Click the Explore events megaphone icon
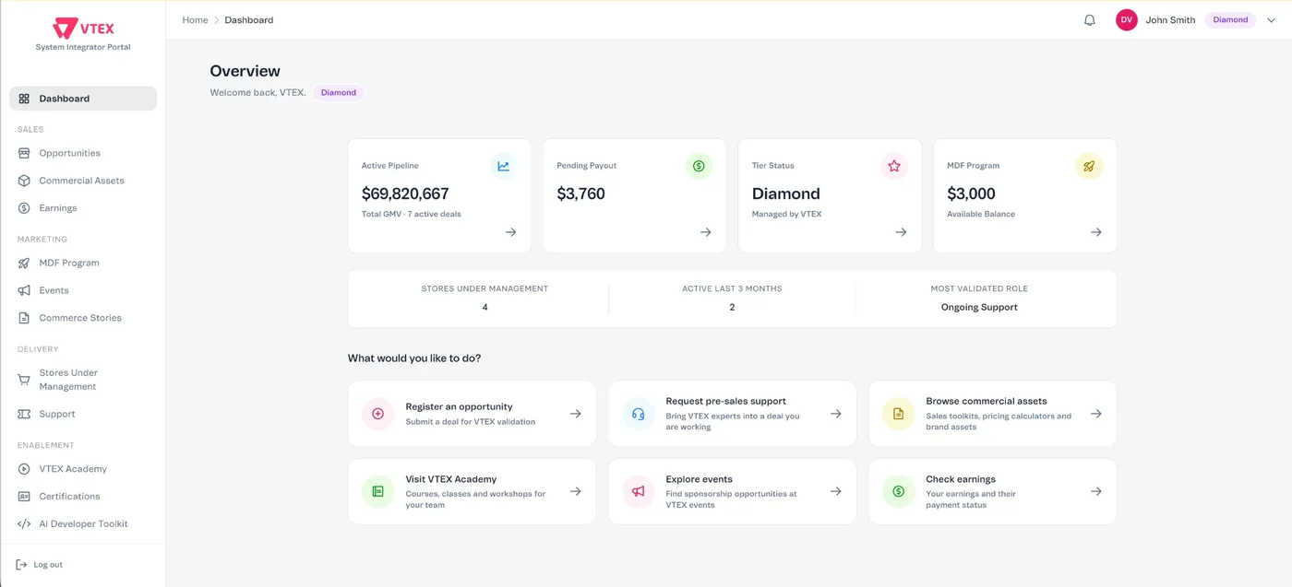Image resolution: width=1292 pixels, height=587 pixels. click(638, 492)
